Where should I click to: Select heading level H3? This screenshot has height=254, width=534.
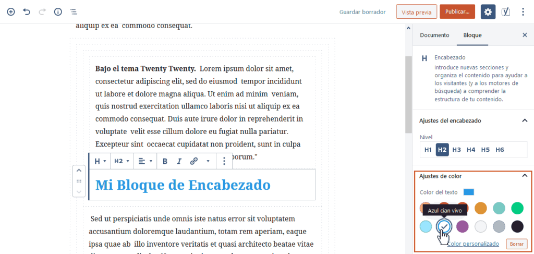(x=457, y=150)
